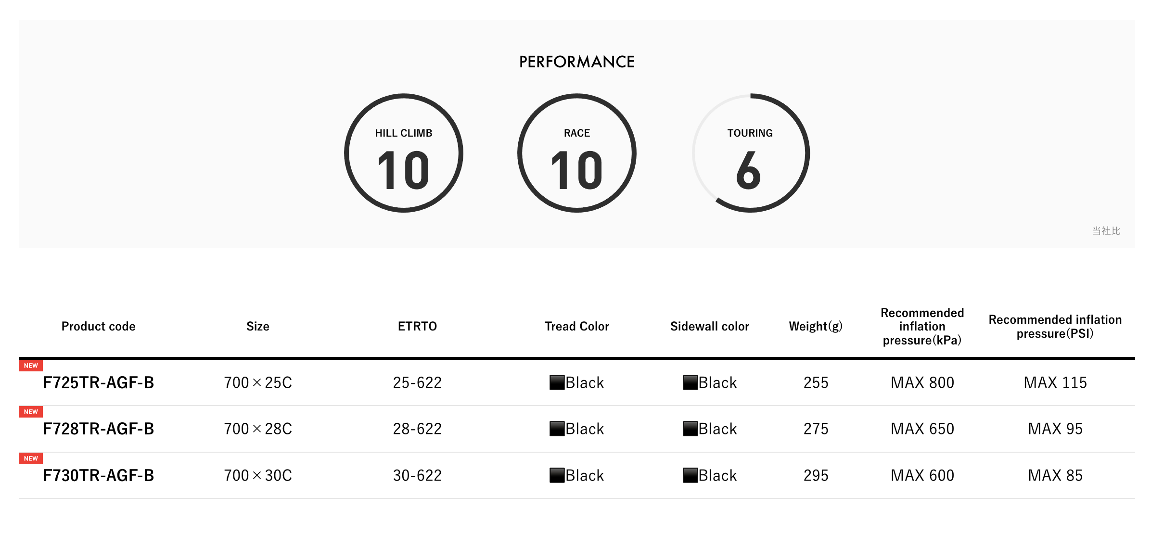Click NEW badge above F728TR-AGF-B
This screenshot has width=1151, height=533.
[x=31, y=412]
